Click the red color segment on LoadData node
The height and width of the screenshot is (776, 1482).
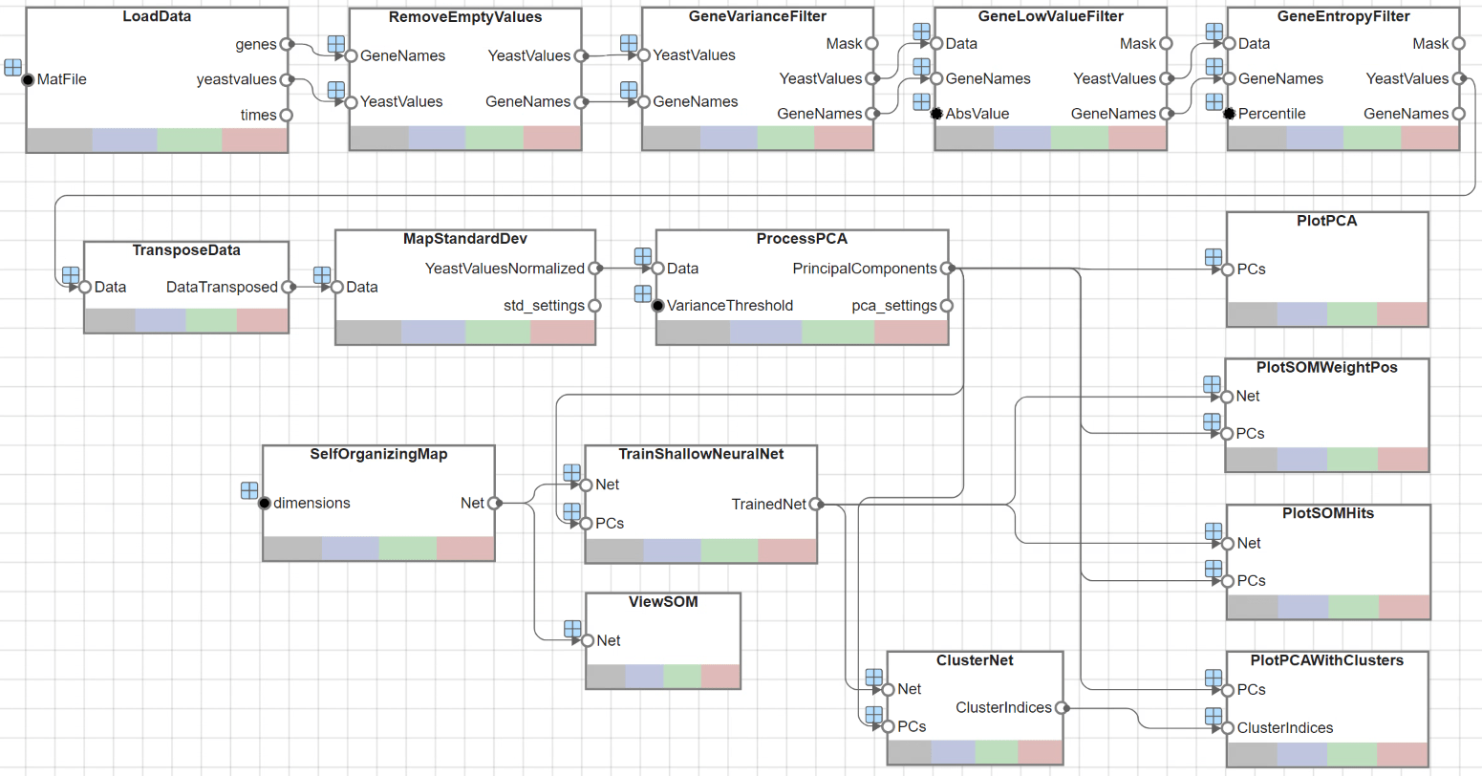[x=254, y=140]
